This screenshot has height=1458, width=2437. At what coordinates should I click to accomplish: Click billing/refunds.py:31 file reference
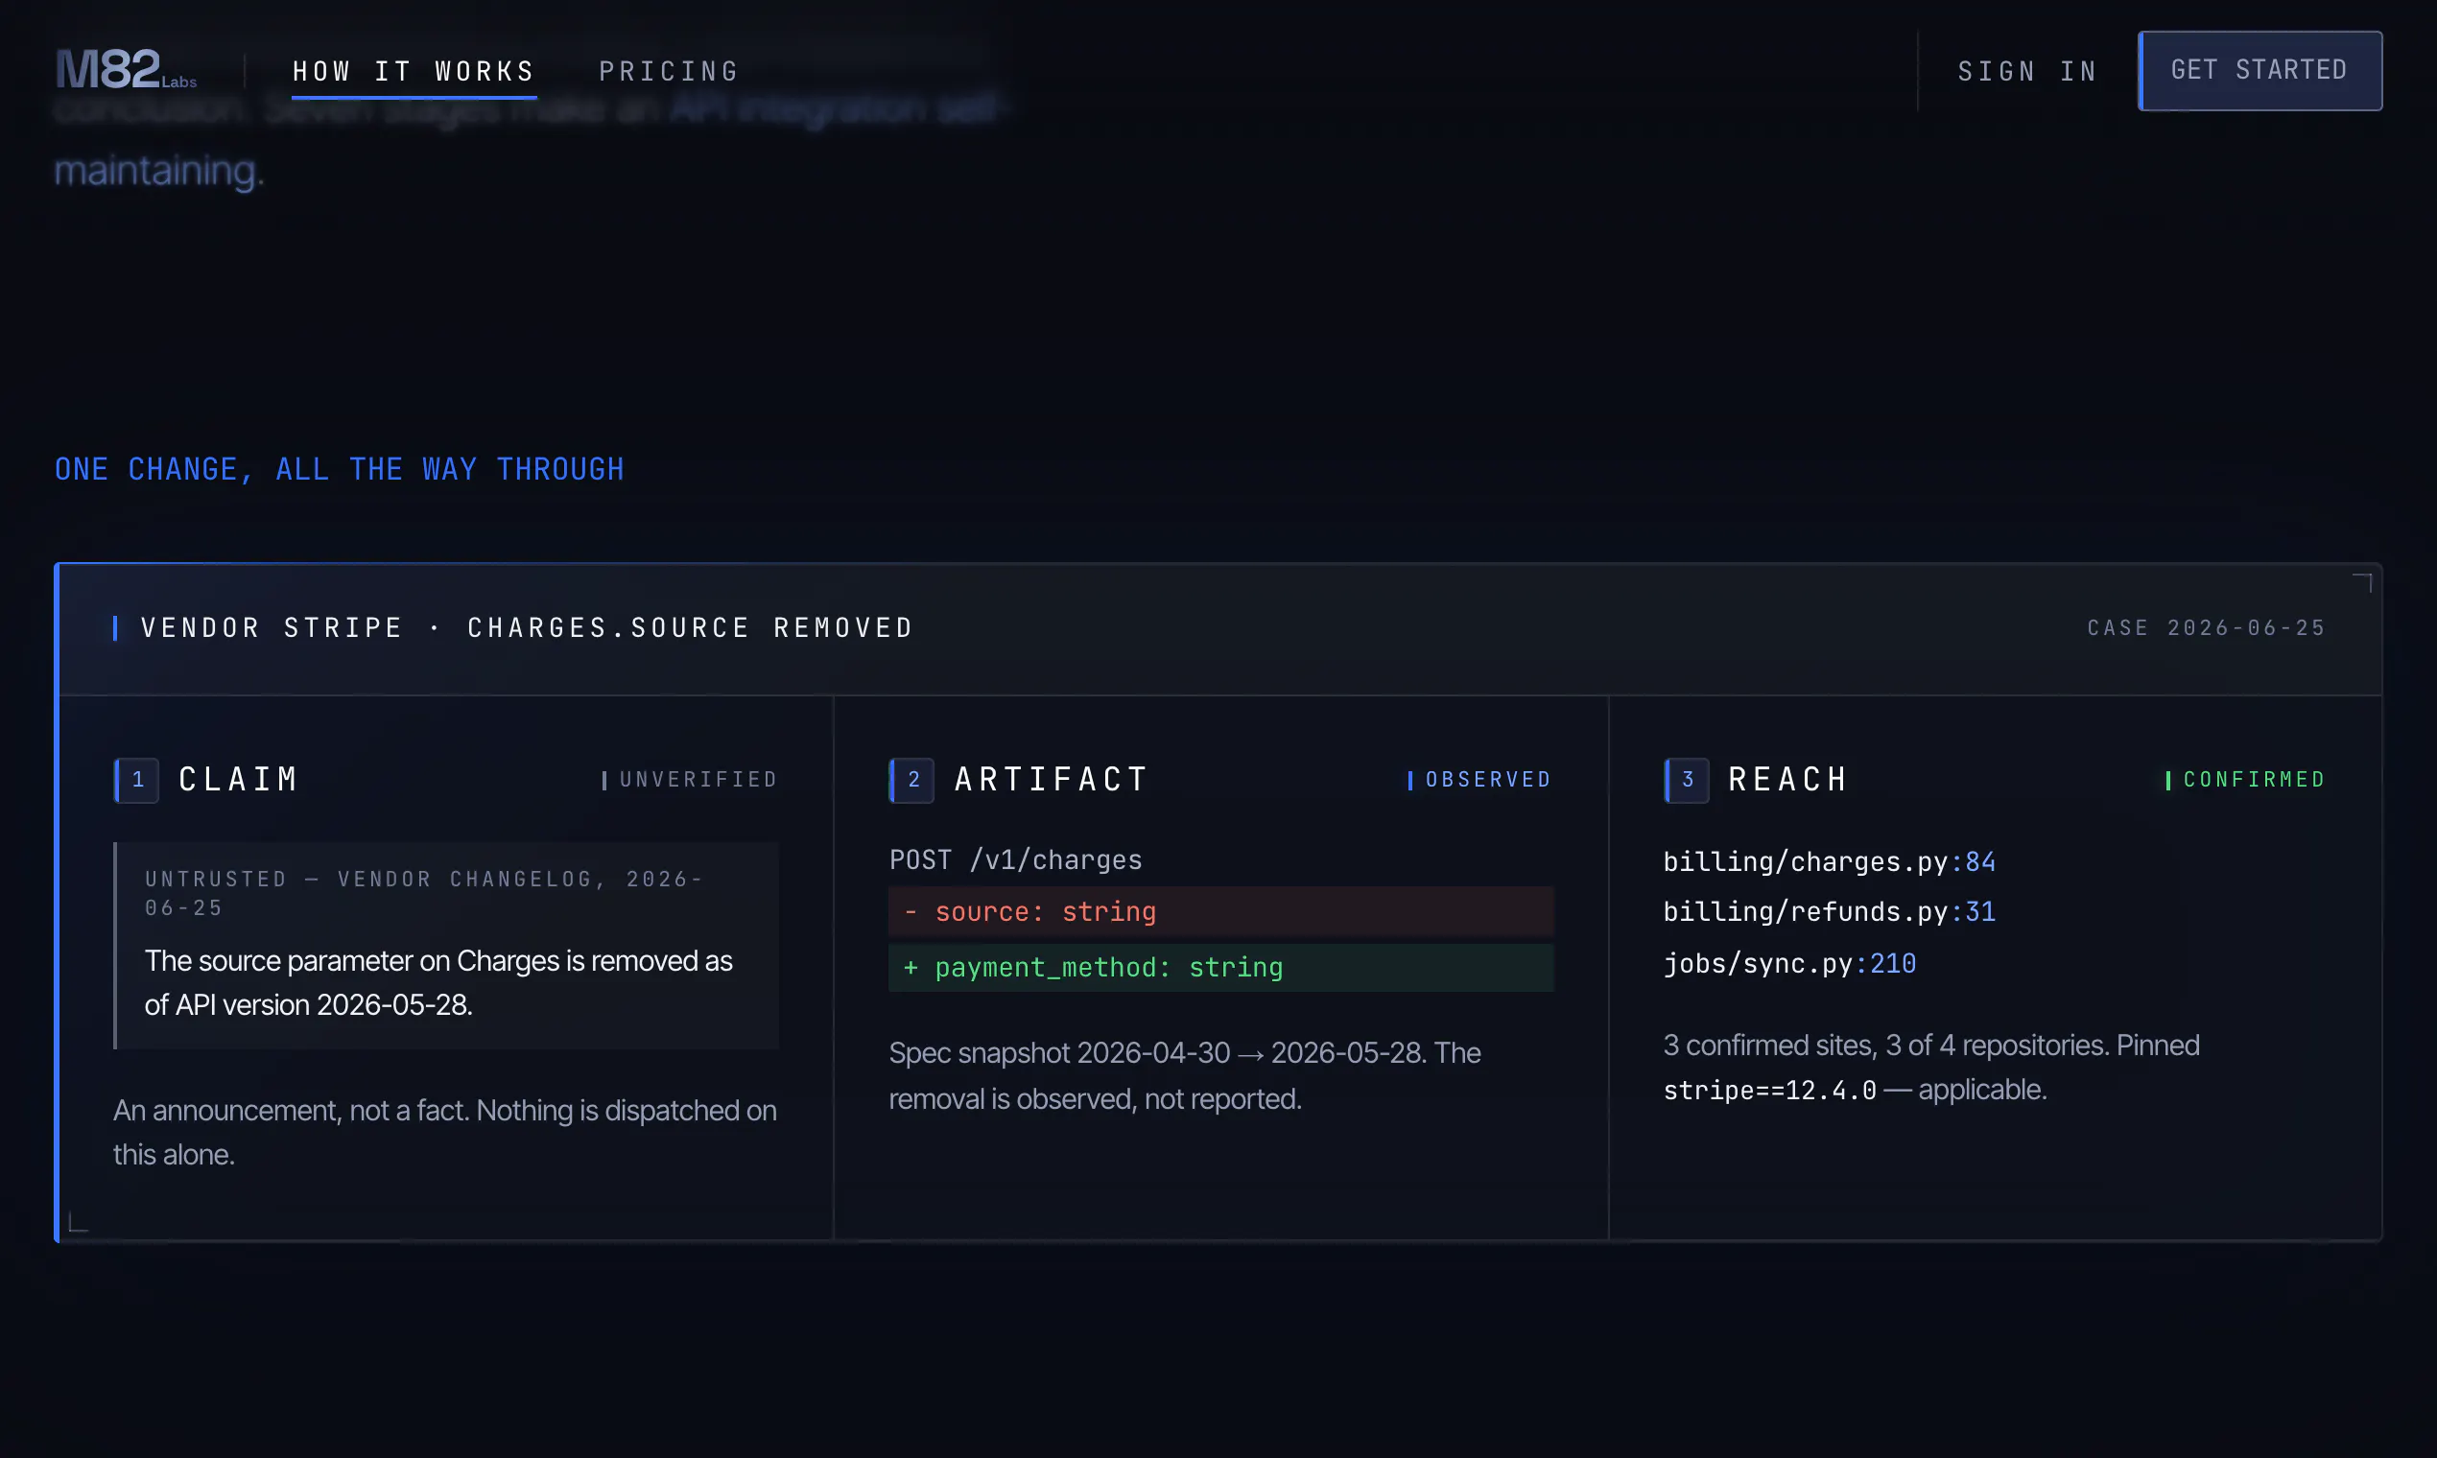tap(1829, 912)
